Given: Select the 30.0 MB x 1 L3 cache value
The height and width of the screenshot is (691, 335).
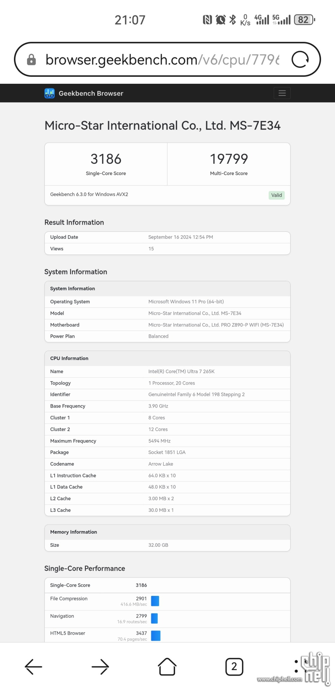Looking at the screenshot, I should coord(161,510).
